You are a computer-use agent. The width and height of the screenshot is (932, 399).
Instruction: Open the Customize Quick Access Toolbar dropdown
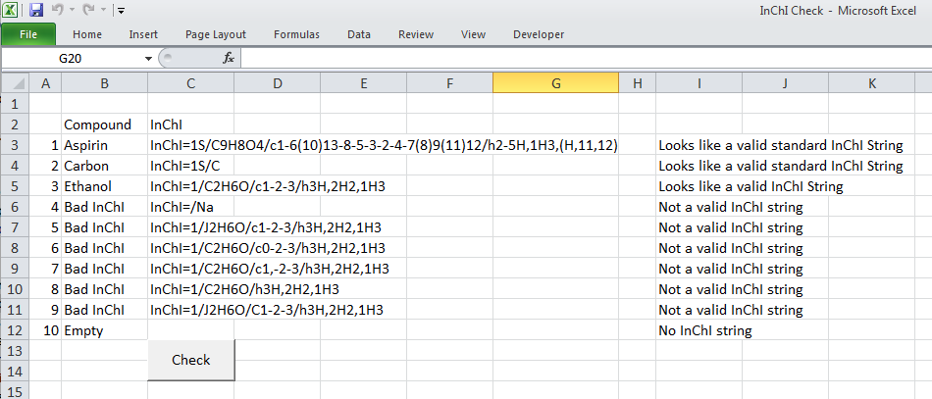click(x=120, y=12)
